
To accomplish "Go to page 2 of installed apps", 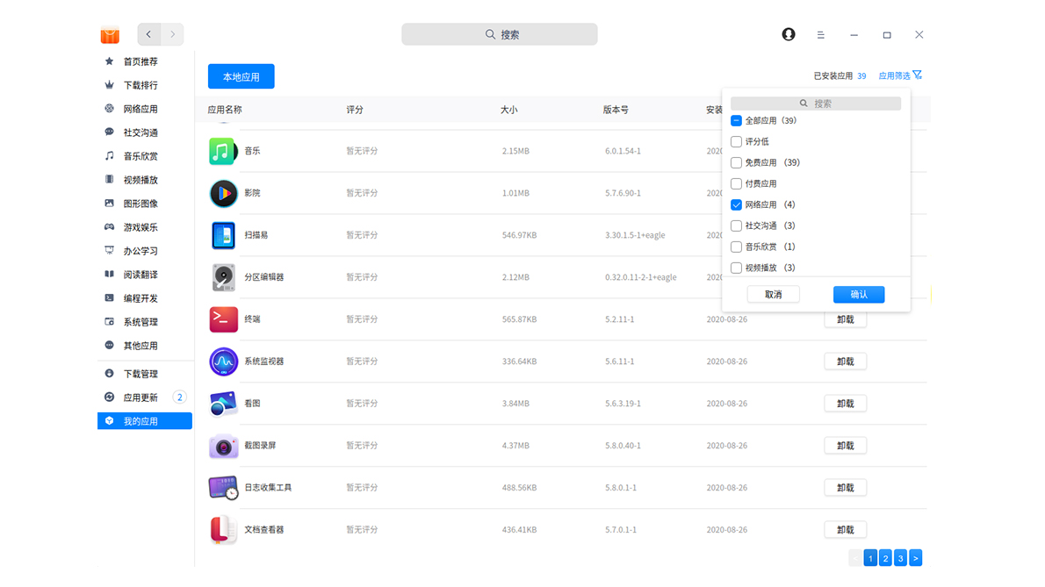I will pyautogui.click(x=885, y=558).
